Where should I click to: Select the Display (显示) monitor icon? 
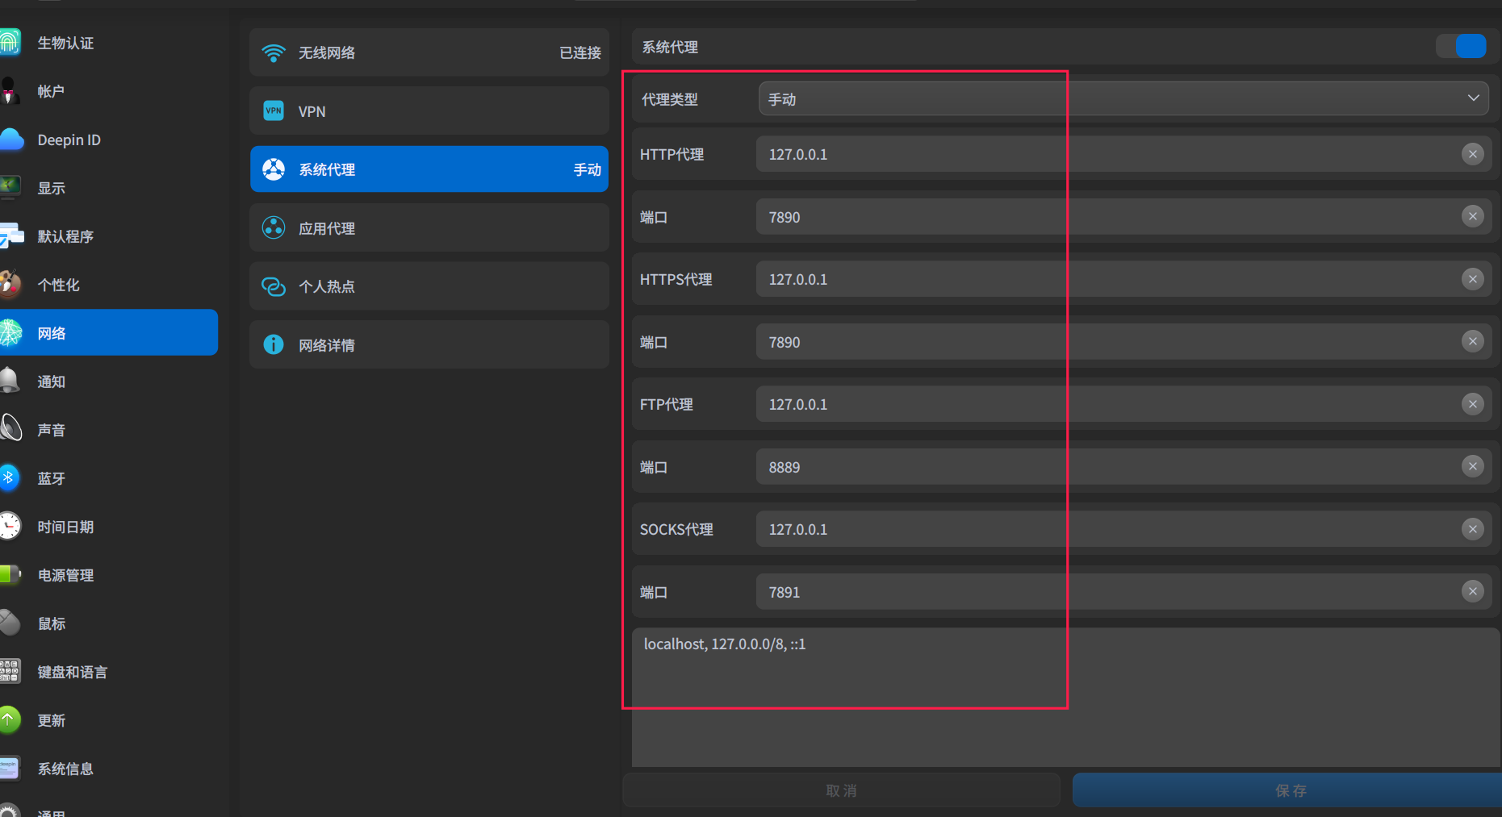coord(10,188)
